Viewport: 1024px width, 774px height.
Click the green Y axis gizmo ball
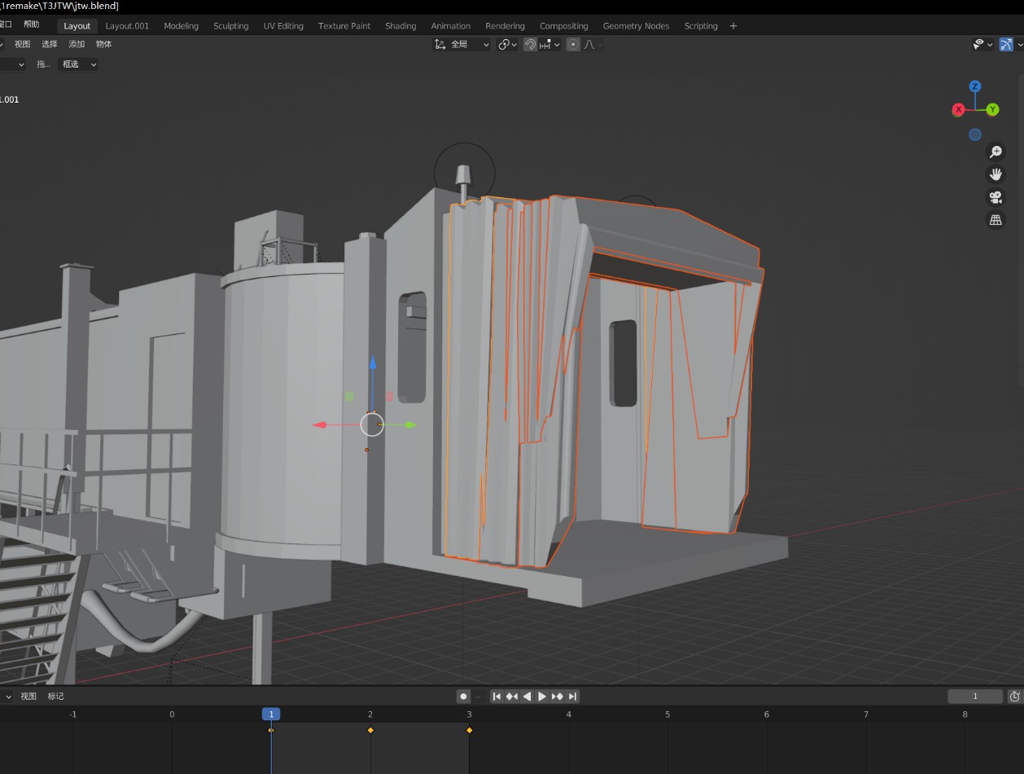click(992, 110)
